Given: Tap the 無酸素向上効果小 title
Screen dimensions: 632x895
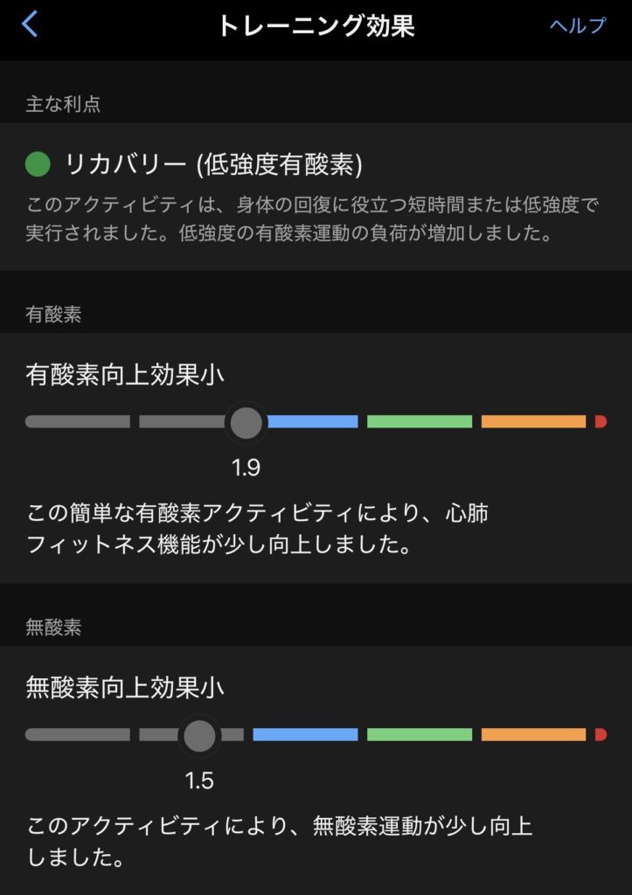Looking at the screenshot, I should tap(125, 688).
